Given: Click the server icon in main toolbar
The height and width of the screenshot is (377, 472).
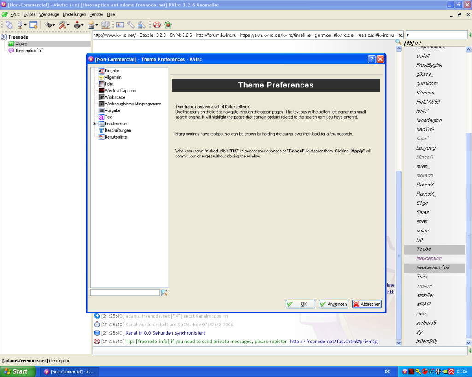Looking at the screenshot, I should 20,25.
